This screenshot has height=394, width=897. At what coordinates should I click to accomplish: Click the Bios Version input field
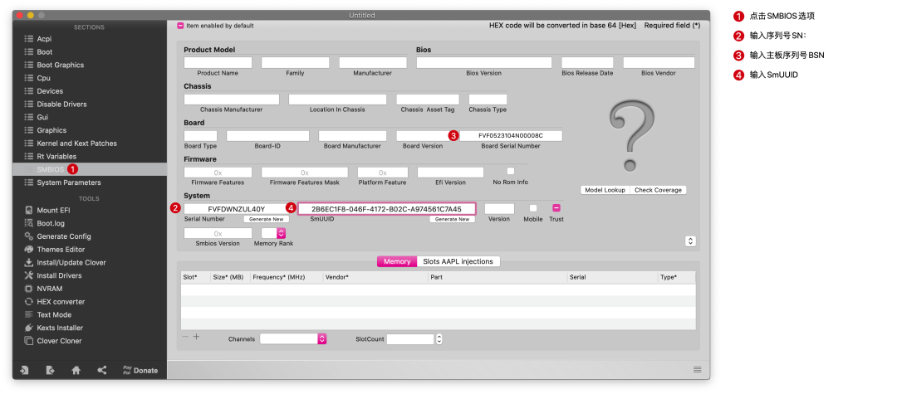click(x=484, y=63)
